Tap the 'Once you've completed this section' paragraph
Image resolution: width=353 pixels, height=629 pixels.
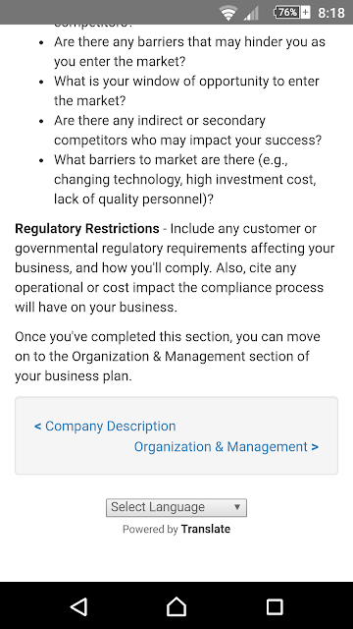coord(168,356)
